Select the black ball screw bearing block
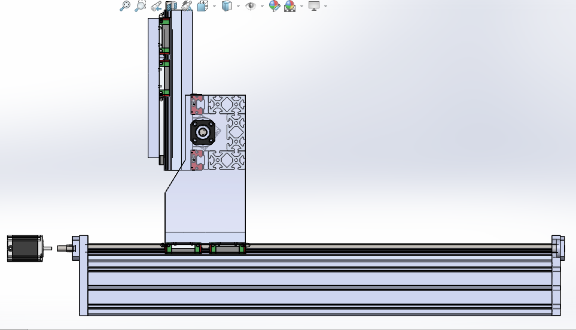The height and width of the screenshot is (330, 576). coord(203,132)
